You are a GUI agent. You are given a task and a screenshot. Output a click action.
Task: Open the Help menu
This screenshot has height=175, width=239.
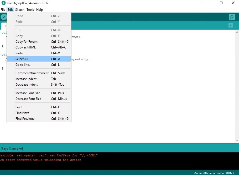point(39,9)
